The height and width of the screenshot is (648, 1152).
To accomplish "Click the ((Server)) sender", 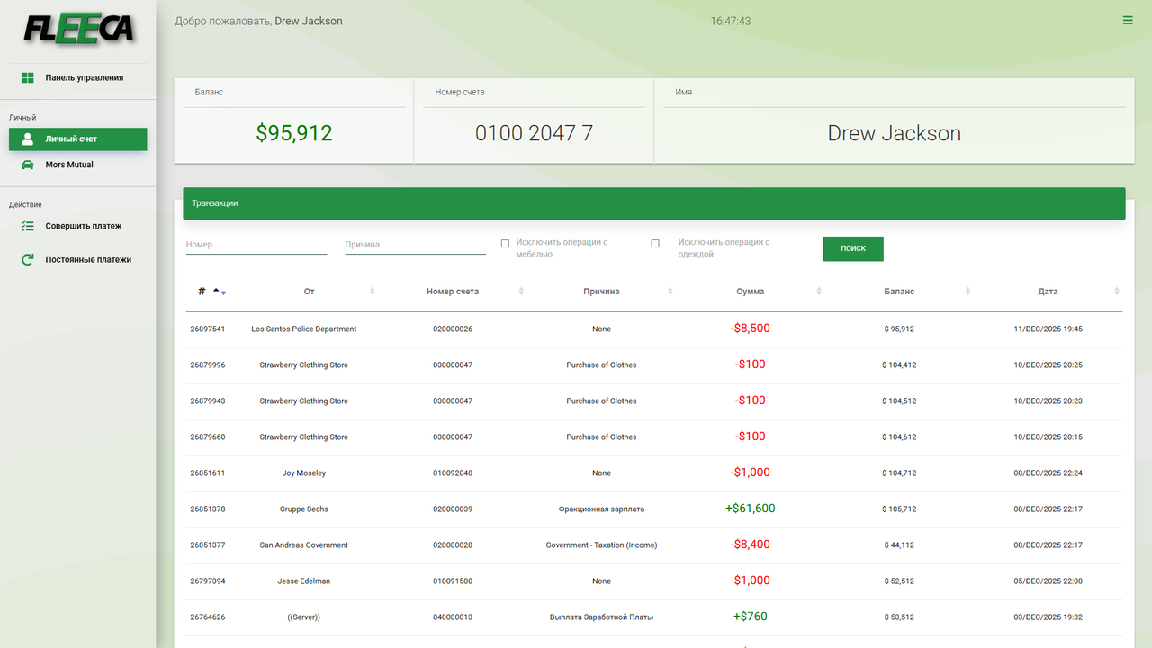I will coord(304,617).
